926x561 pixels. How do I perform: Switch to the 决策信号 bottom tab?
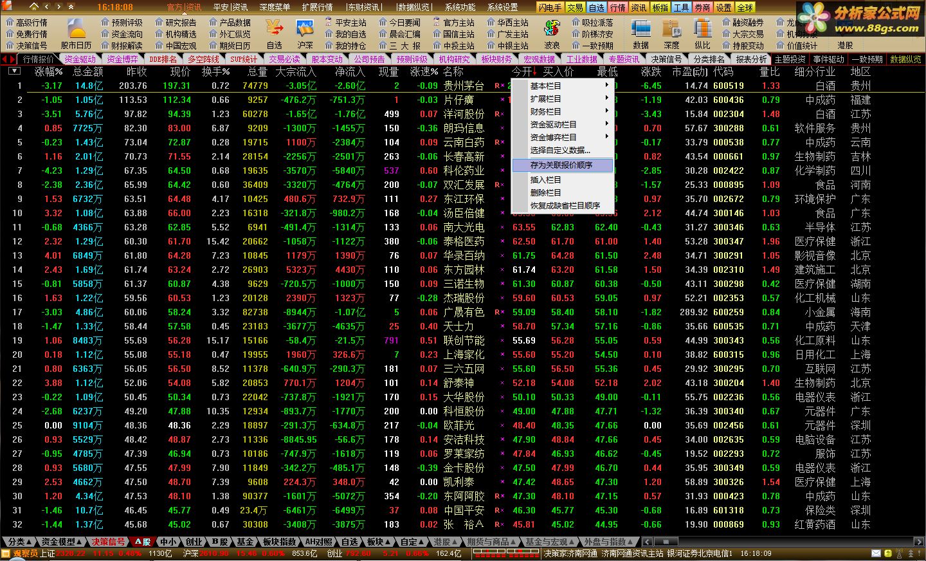108,542
